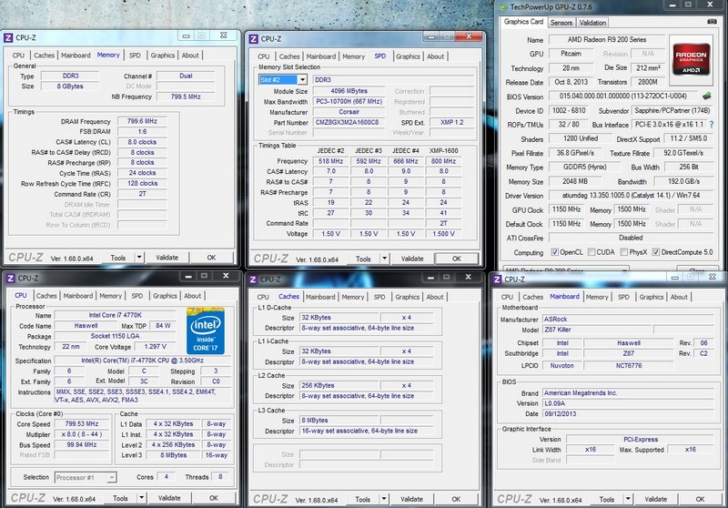Click OK in the Memory window

(211, 258)
